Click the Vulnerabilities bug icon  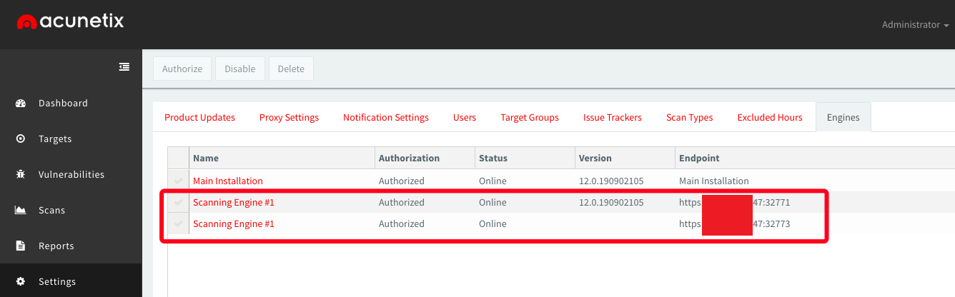(x=21, y=174)
